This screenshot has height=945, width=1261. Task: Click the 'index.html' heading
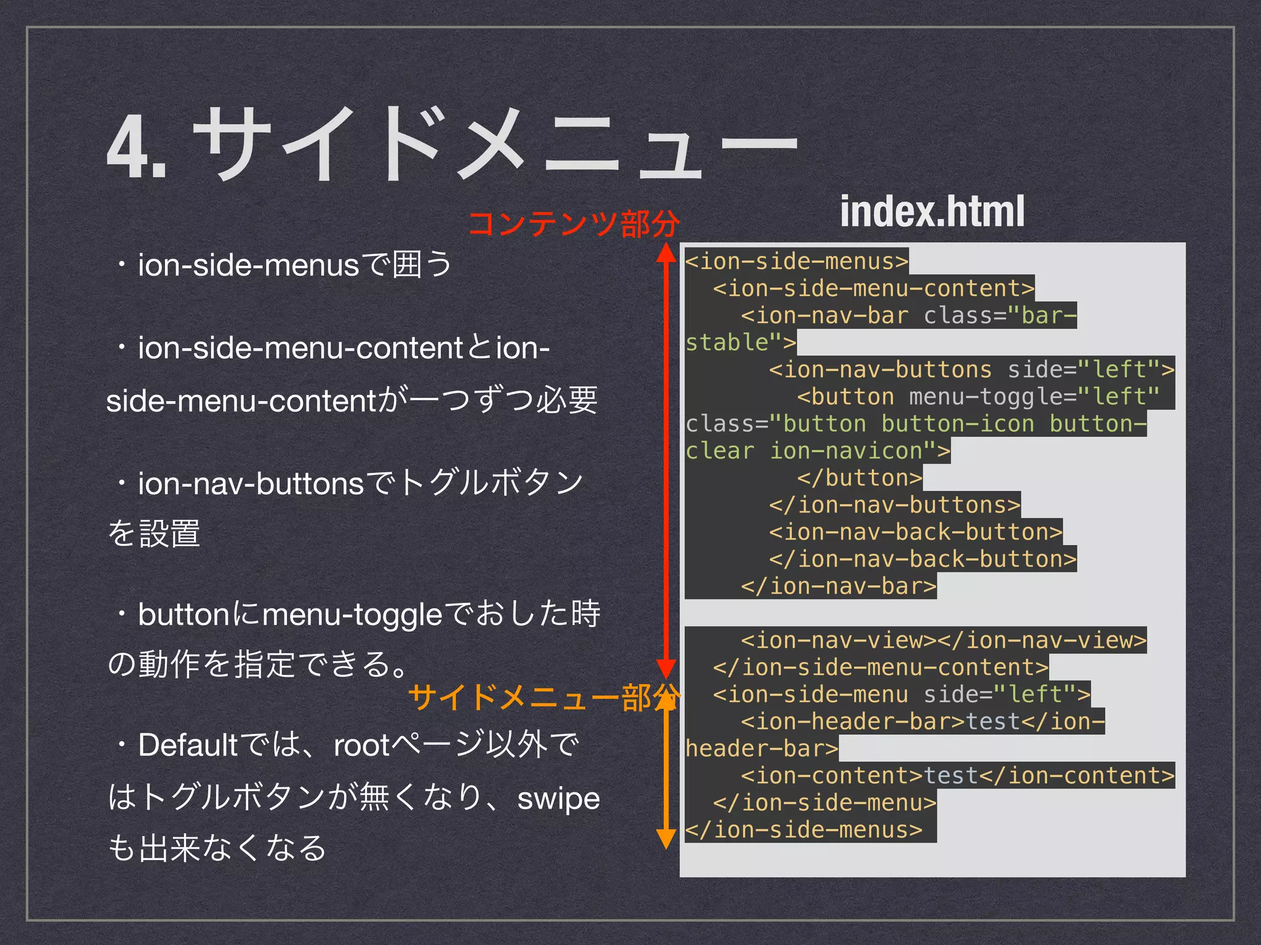[x=932, y=211]
